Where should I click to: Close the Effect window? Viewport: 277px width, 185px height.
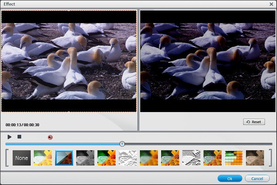tap(271, 4)
